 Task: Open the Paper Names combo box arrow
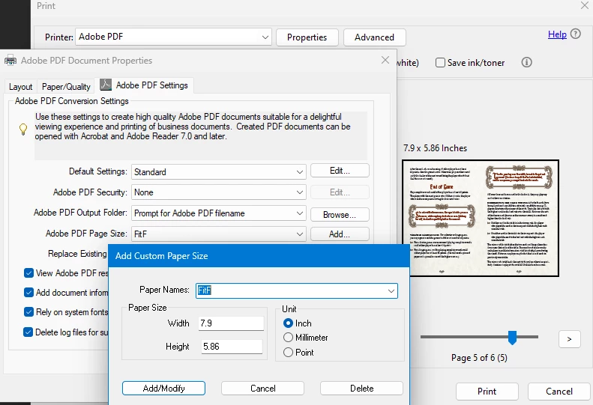[391, 291]
